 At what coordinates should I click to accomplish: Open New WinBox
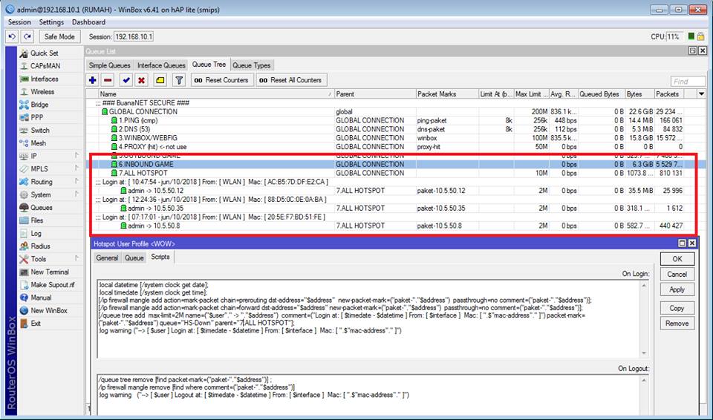(x=49, y=310)
